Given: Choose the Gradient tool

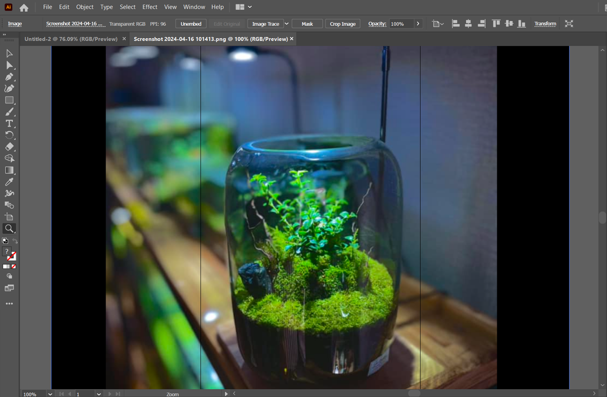Looking at the screenshot, I should pos(9,170).
